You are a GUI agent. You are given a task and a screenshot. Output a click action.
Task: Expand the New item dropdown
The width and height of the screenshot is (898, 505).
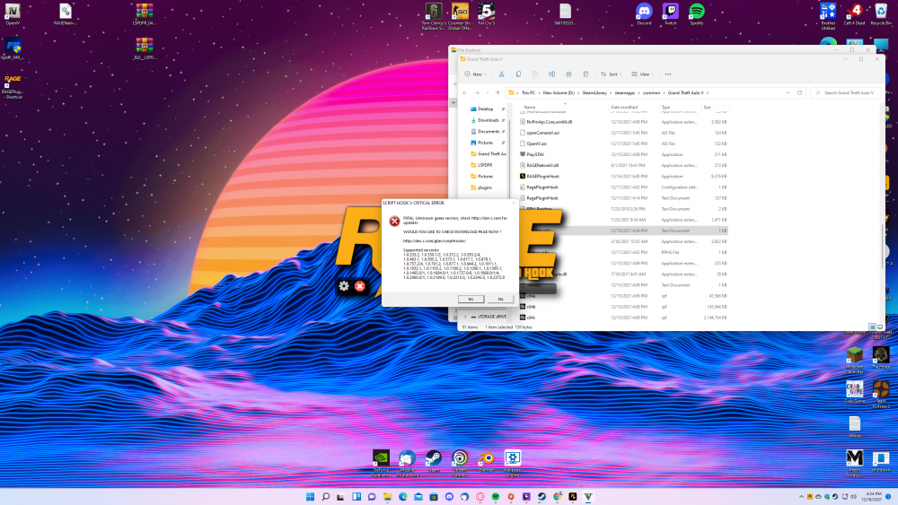click(x=475, y=74)
